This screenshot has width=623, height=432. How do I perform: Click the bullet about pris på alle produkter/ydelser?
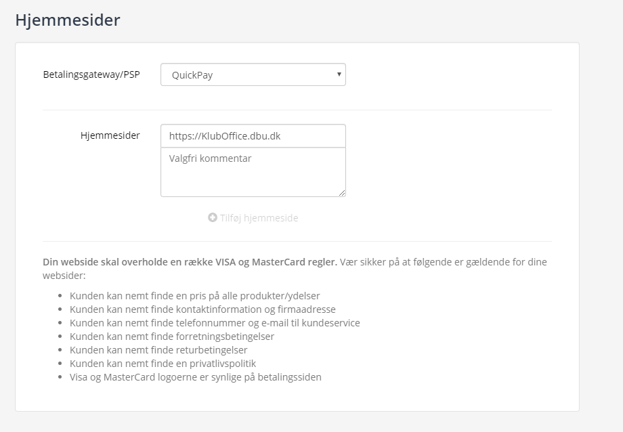tap(195, 296)
